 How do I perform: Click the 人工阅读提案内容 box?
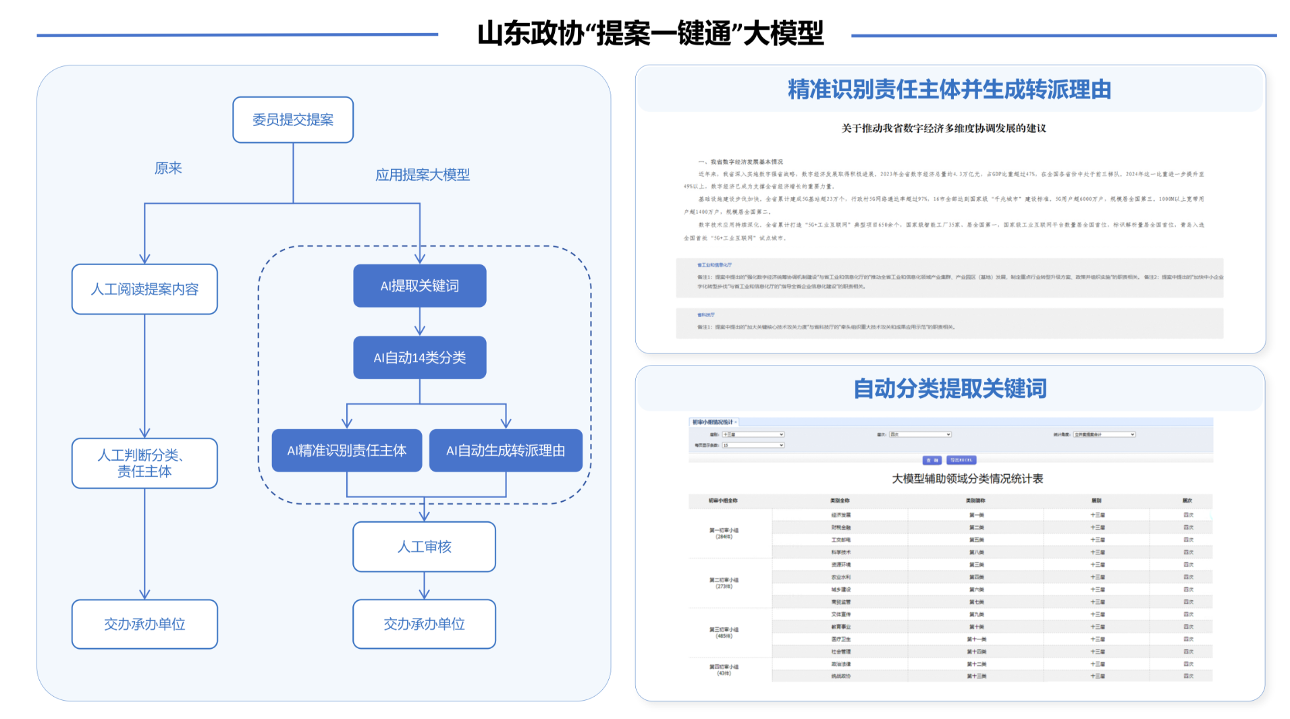coord(144,289)
